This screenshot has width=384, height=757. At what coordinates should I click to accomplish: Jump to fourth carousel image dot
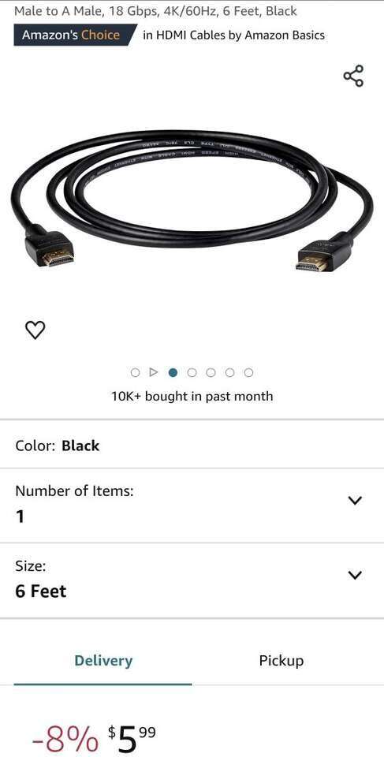pyautogui.click(x=192, y=372)
